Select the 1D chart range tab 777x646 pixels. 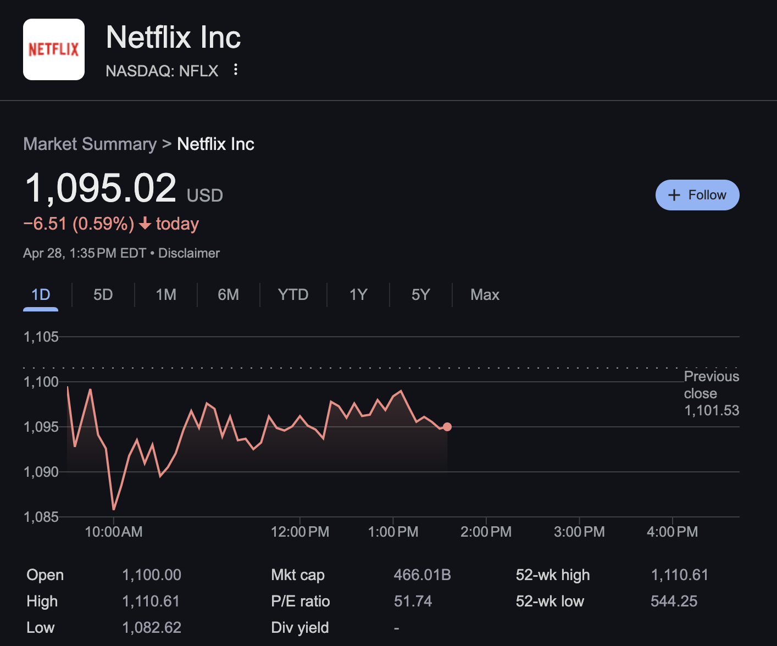[x=41, y=295]
